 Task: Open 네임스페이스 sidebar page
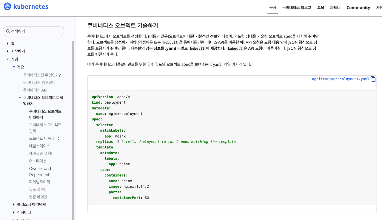pos(39,146)
